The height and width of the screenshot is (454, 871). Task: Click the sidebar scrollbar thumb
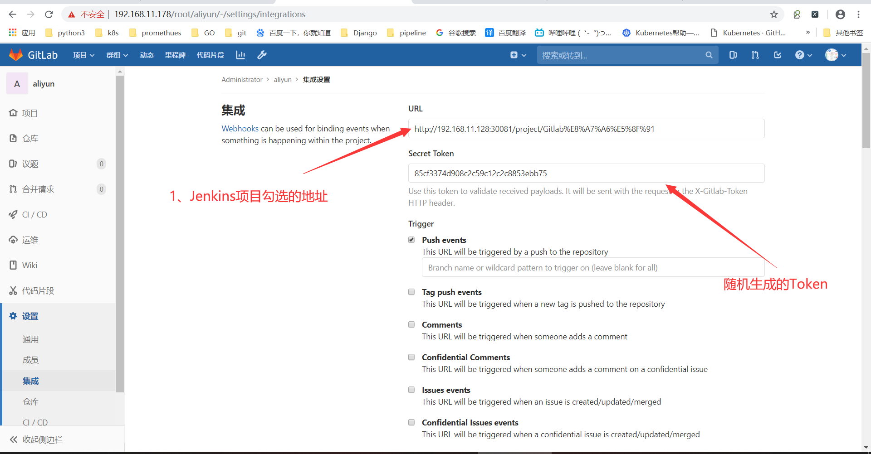120,233
